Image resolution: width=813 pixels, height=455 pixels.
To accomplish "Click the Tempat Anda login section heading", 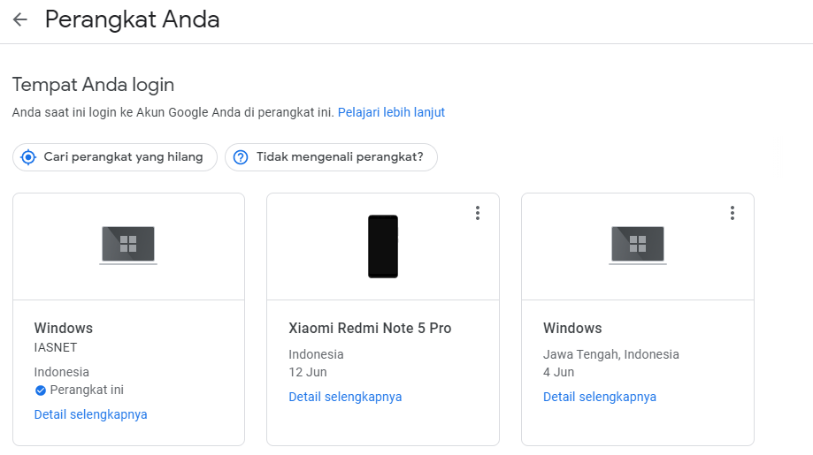I will coord(93,85).
